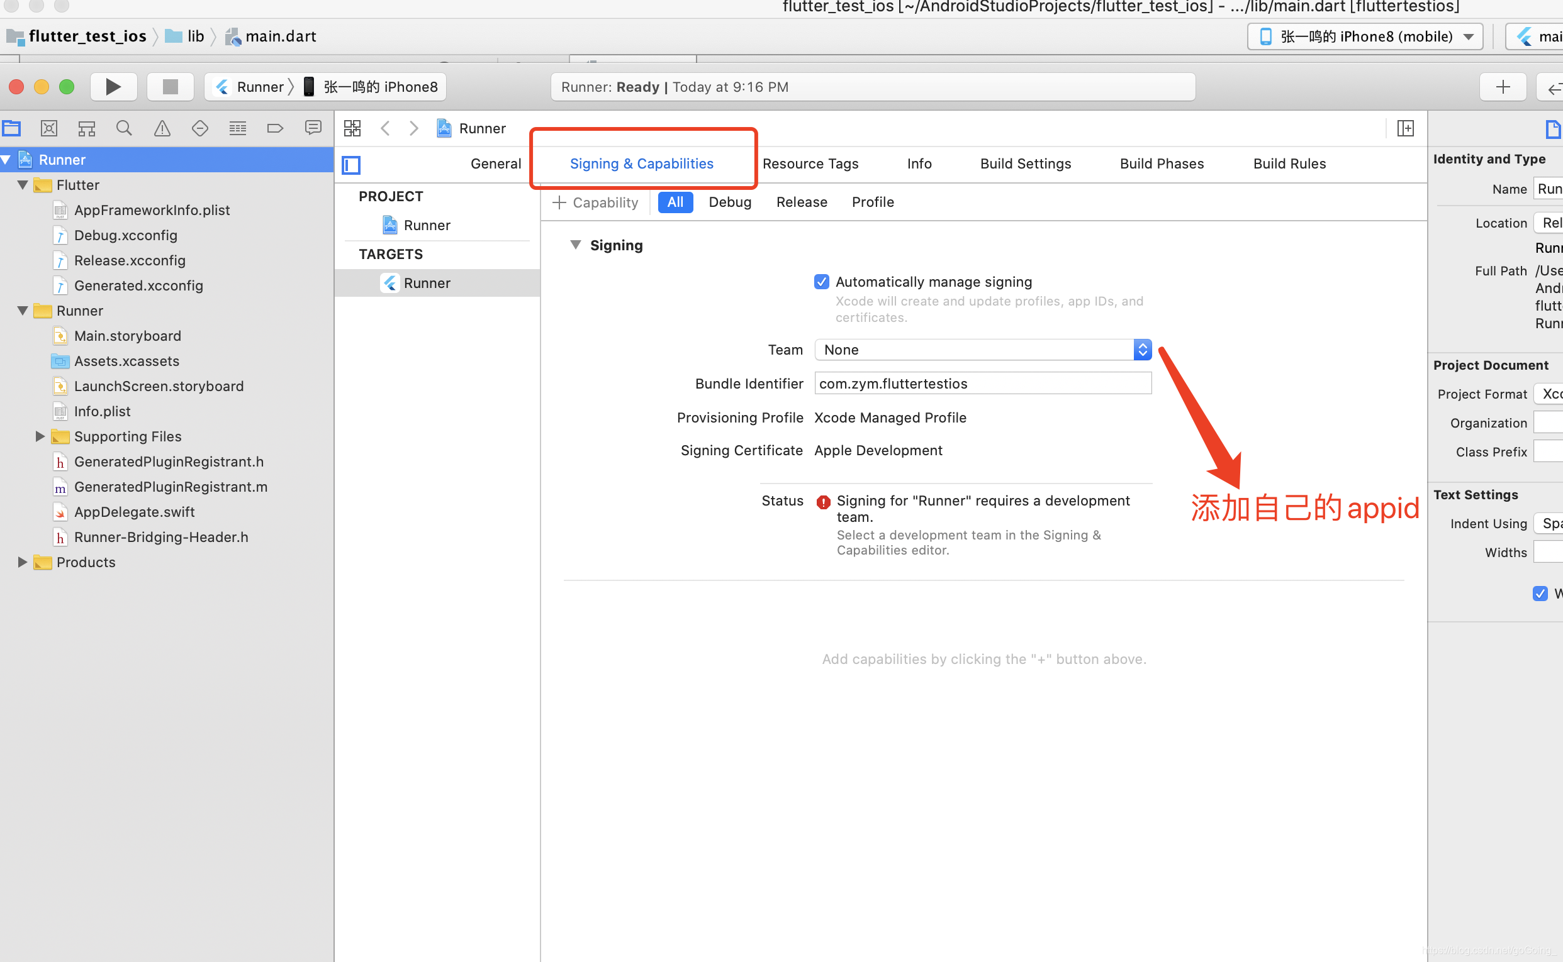The height and width of the screenshot is (962, 1563).
Task: Switch to the Build Settings tab
Action: (1026, 163)
